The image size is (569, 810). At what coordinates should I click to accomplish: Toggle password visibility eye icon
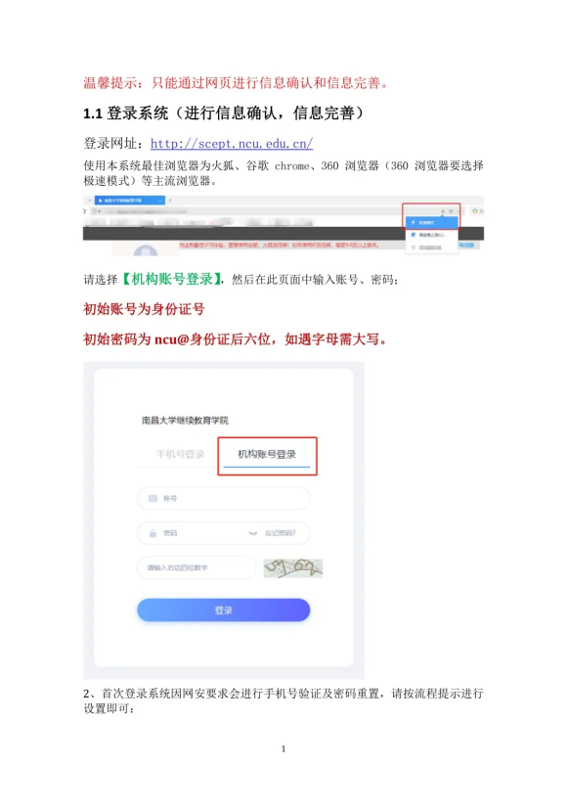(252, 533)
